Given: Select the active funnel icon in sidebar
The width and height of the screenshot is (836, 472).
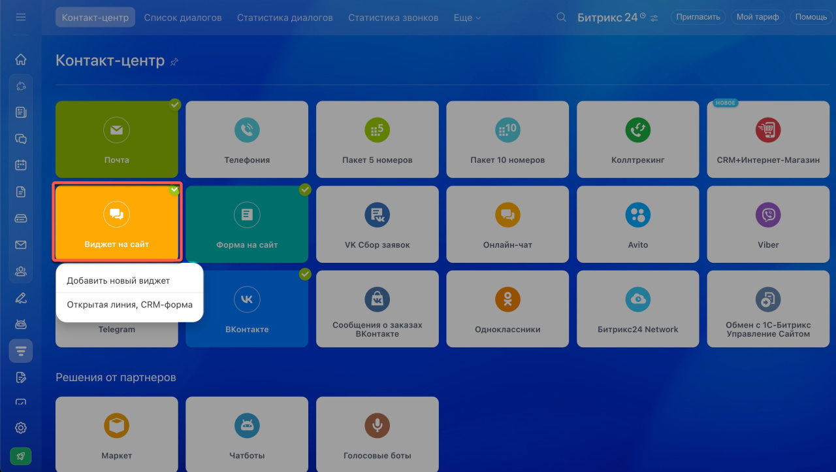Looking at the screenshot, I should tap(21, 351).
